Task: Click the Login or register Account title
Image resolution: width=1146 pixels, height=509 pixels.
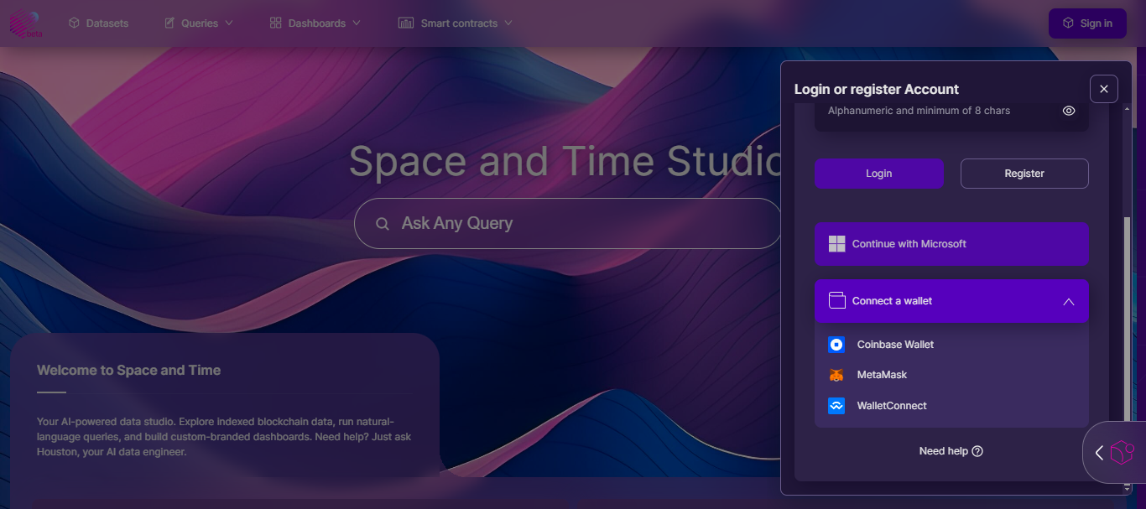Action: point(877,89)
